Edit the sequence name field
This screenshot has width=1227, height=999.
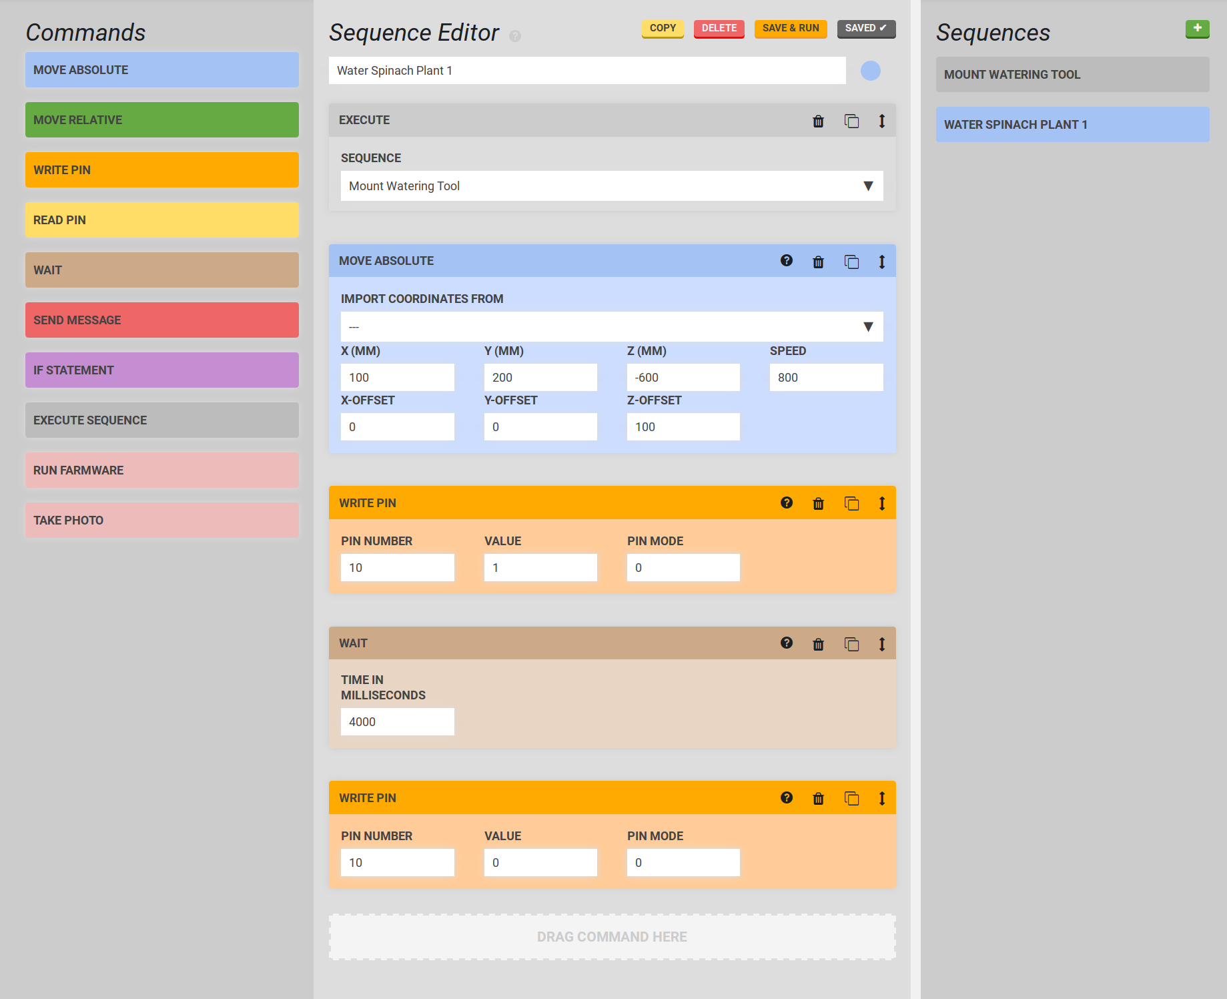coord(586,71)
